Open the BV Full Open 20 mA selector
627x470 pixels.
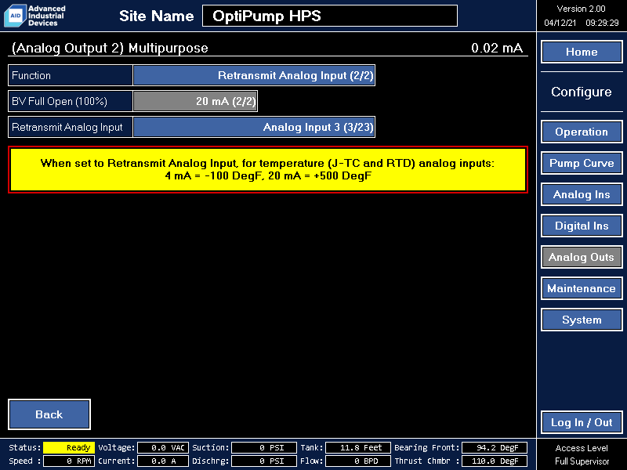tap(195, 101)
